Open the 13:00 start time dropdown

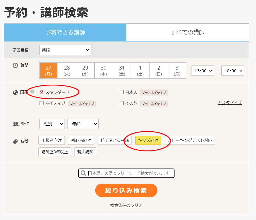point(202,71)
